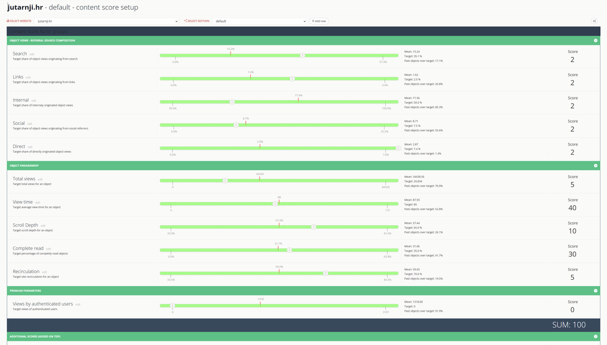Click the Complete read score value 30
This screenshot has width=607, height=345.
pos(572,254)
